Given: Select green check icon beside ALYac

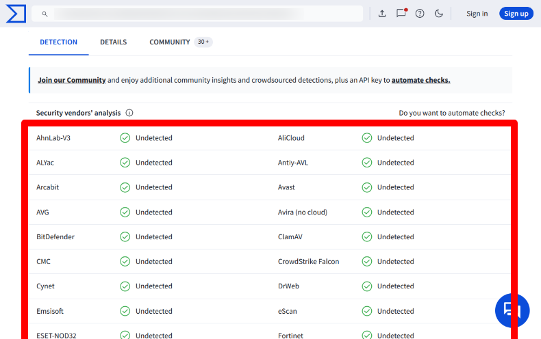Looking at the screenshot, I should tap(125, 163).
